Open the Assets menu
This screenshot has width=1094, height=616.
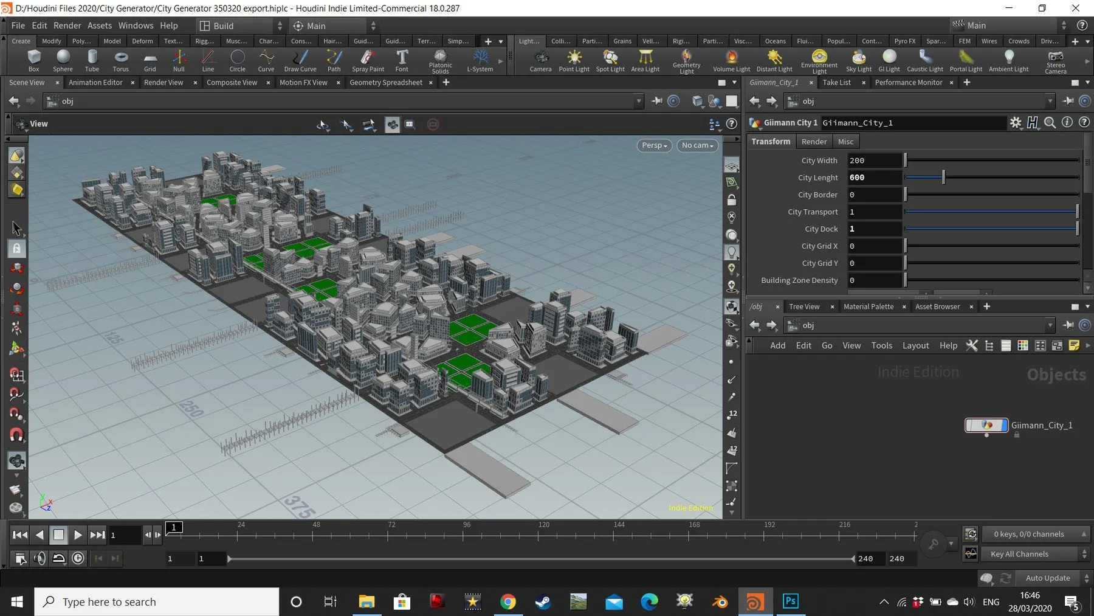(x=99, y=25)
